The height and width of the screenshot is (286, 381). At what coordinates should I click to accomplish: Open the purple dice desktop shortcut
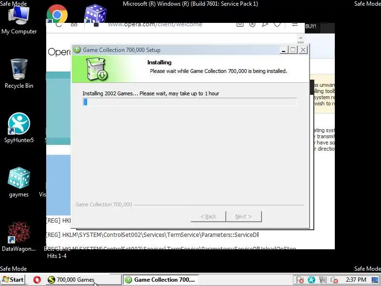(95, 14)
